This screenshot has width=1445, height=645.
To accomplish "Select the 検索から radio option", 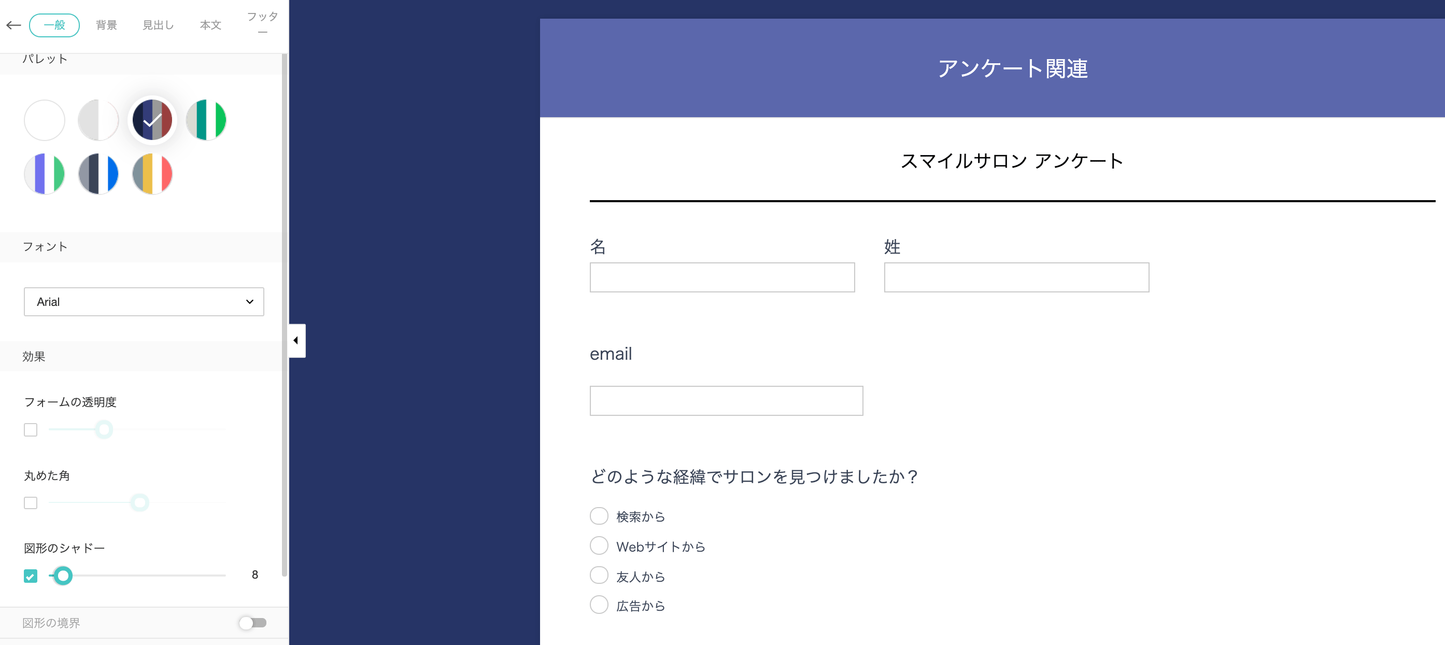I will 599,516.
